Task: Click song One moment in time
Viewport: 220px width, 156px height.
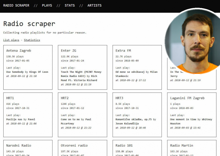Action: point(183,119)
